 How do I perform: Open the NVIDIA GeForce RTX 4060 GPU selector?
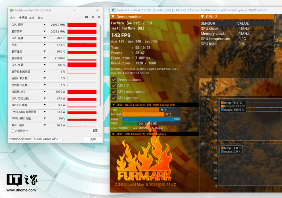[35, 139]
